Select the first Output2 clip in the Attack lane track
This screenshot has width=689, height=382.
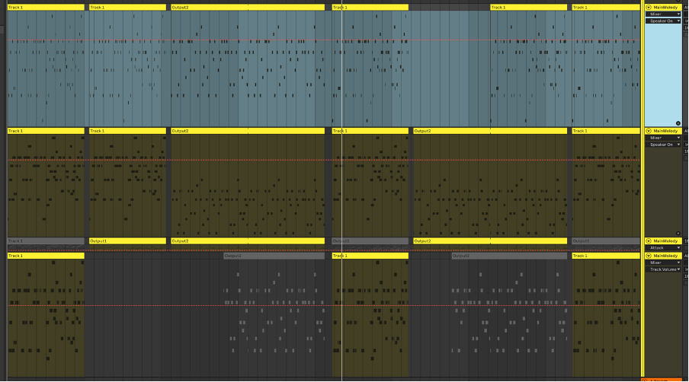coord(248,241)
